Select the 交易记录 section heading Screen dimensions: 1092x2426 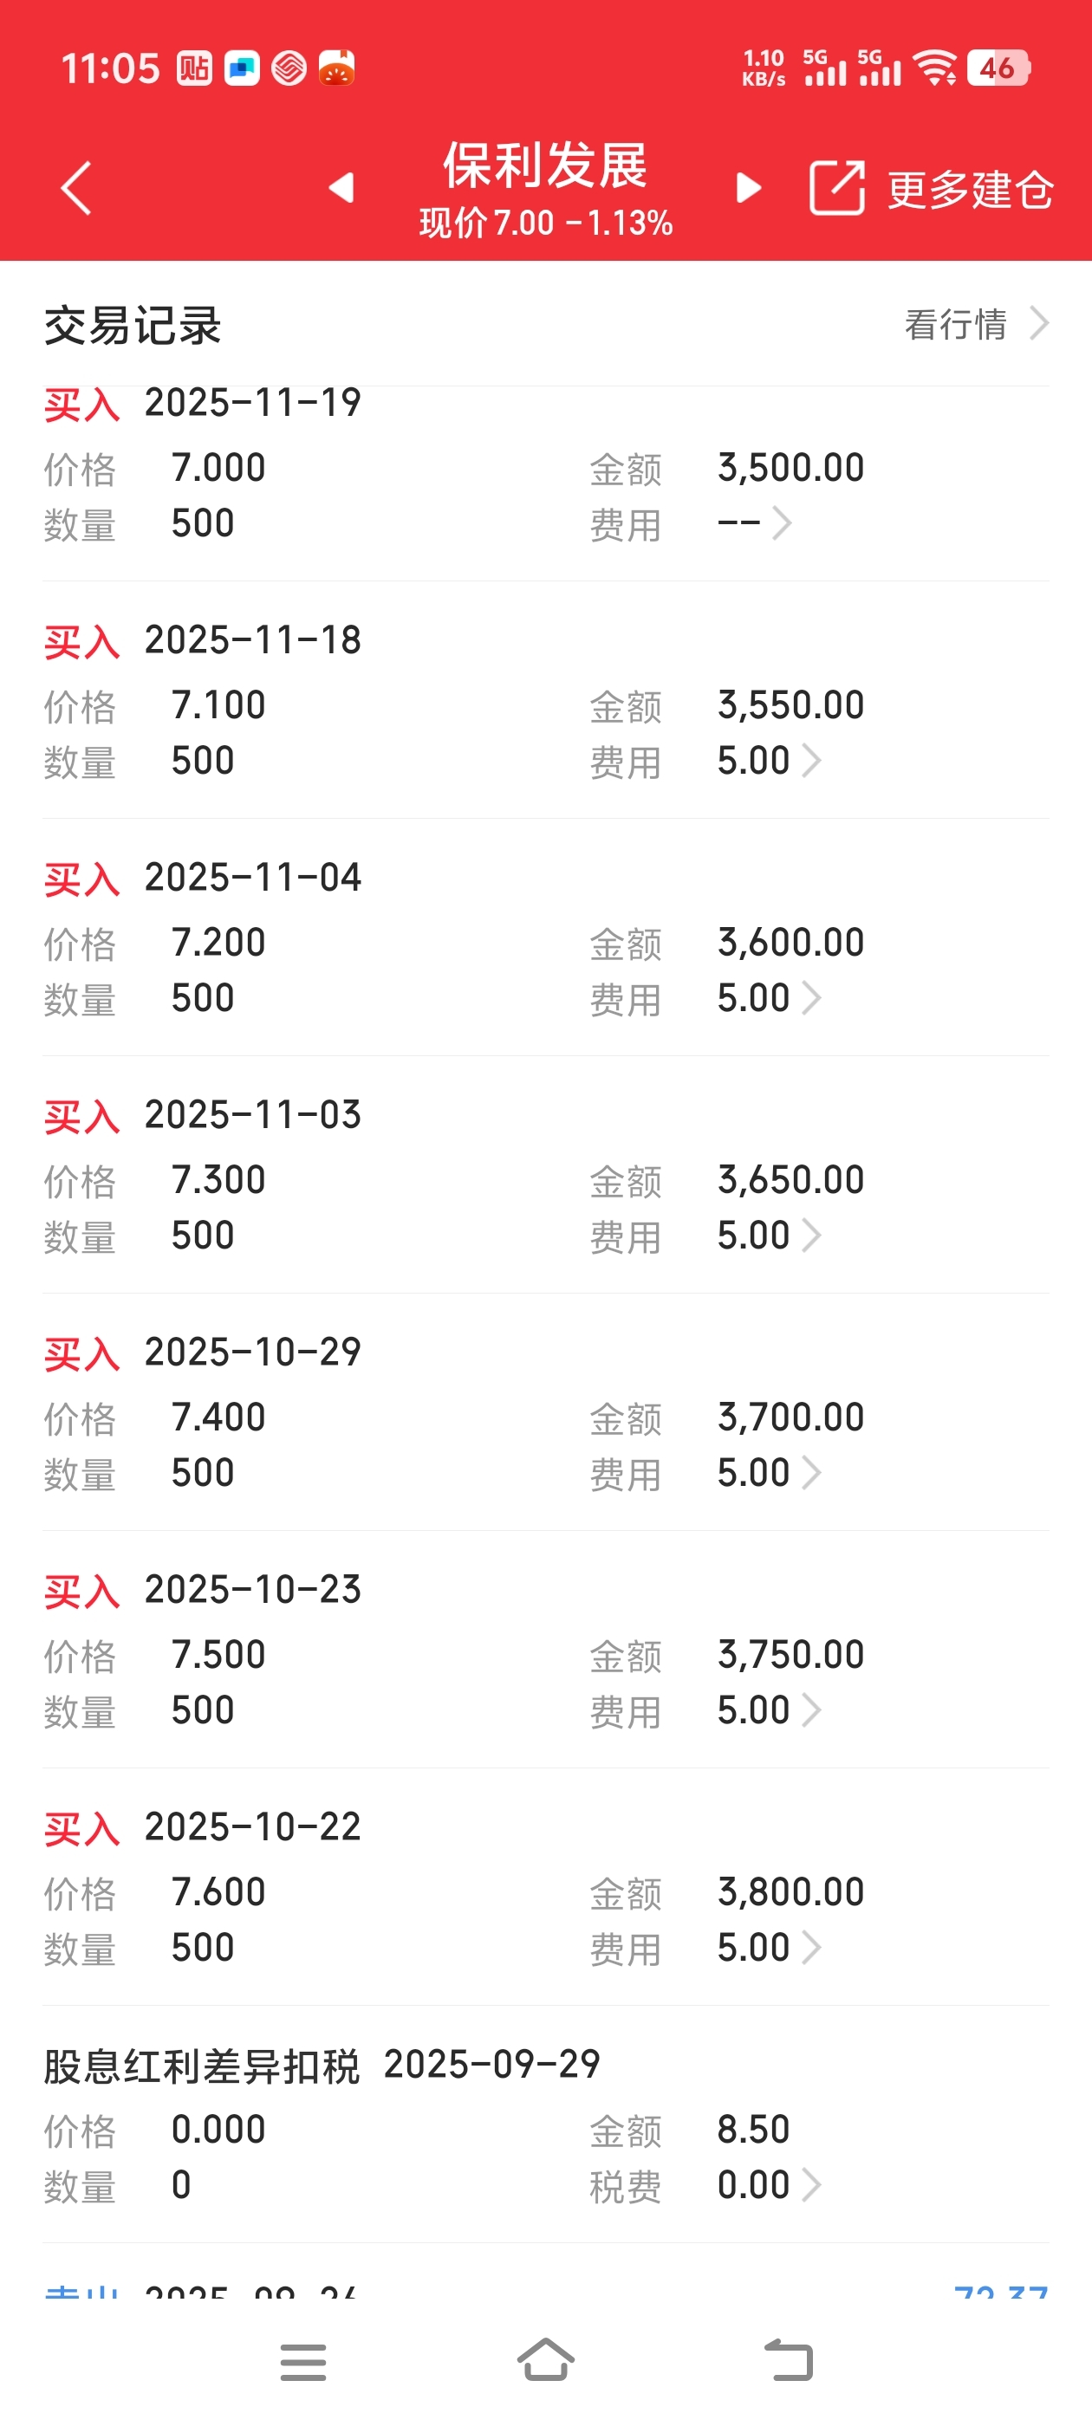[x=133, y=326]
